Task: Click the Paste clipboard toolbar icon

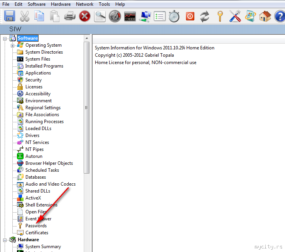Action: [x=54, y=16]
